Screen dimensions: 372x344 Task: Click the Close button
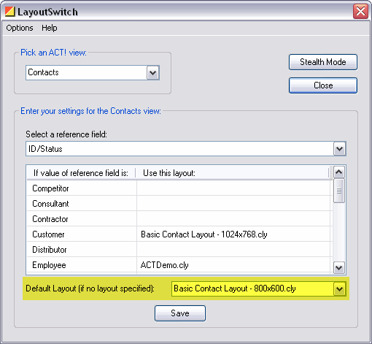click(x=323, y=85)
